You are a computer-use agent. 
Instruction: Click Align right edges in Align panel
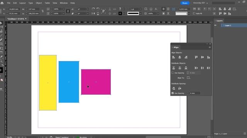point(186,57)
